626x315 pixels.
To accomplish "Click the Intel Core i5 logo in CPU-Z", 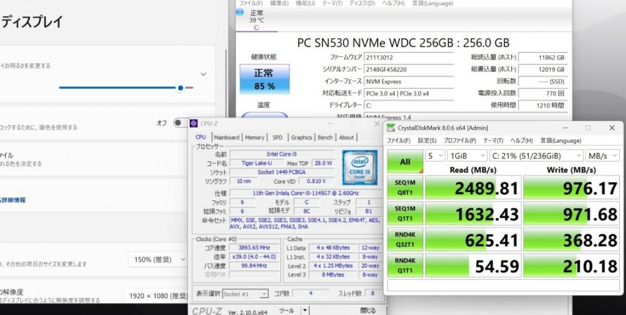I will click(x=360, y=167).
